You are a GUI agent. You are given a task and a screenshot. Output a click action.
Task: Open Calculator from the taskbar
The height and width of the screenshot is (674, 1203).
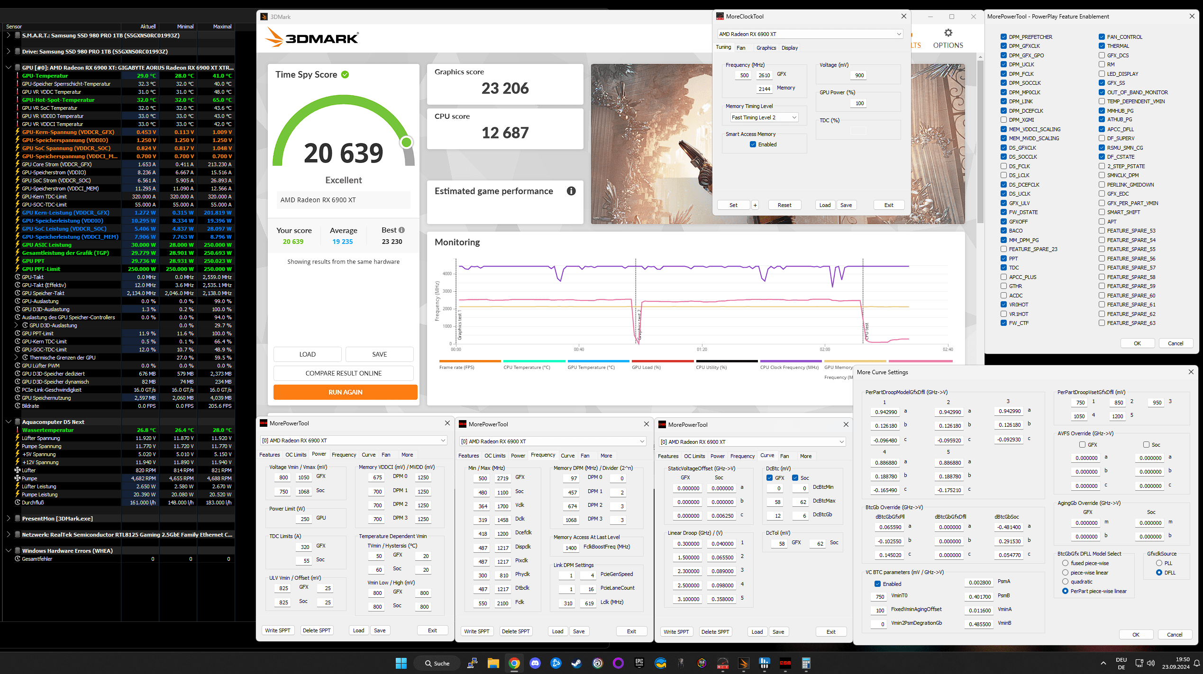coord(806,663)
